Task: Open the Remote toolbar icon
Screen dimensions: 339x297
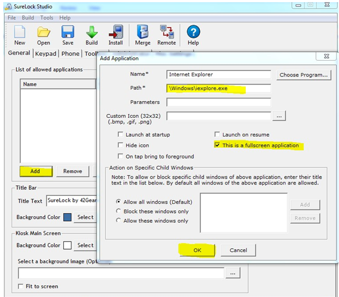Action: point(167,34)
